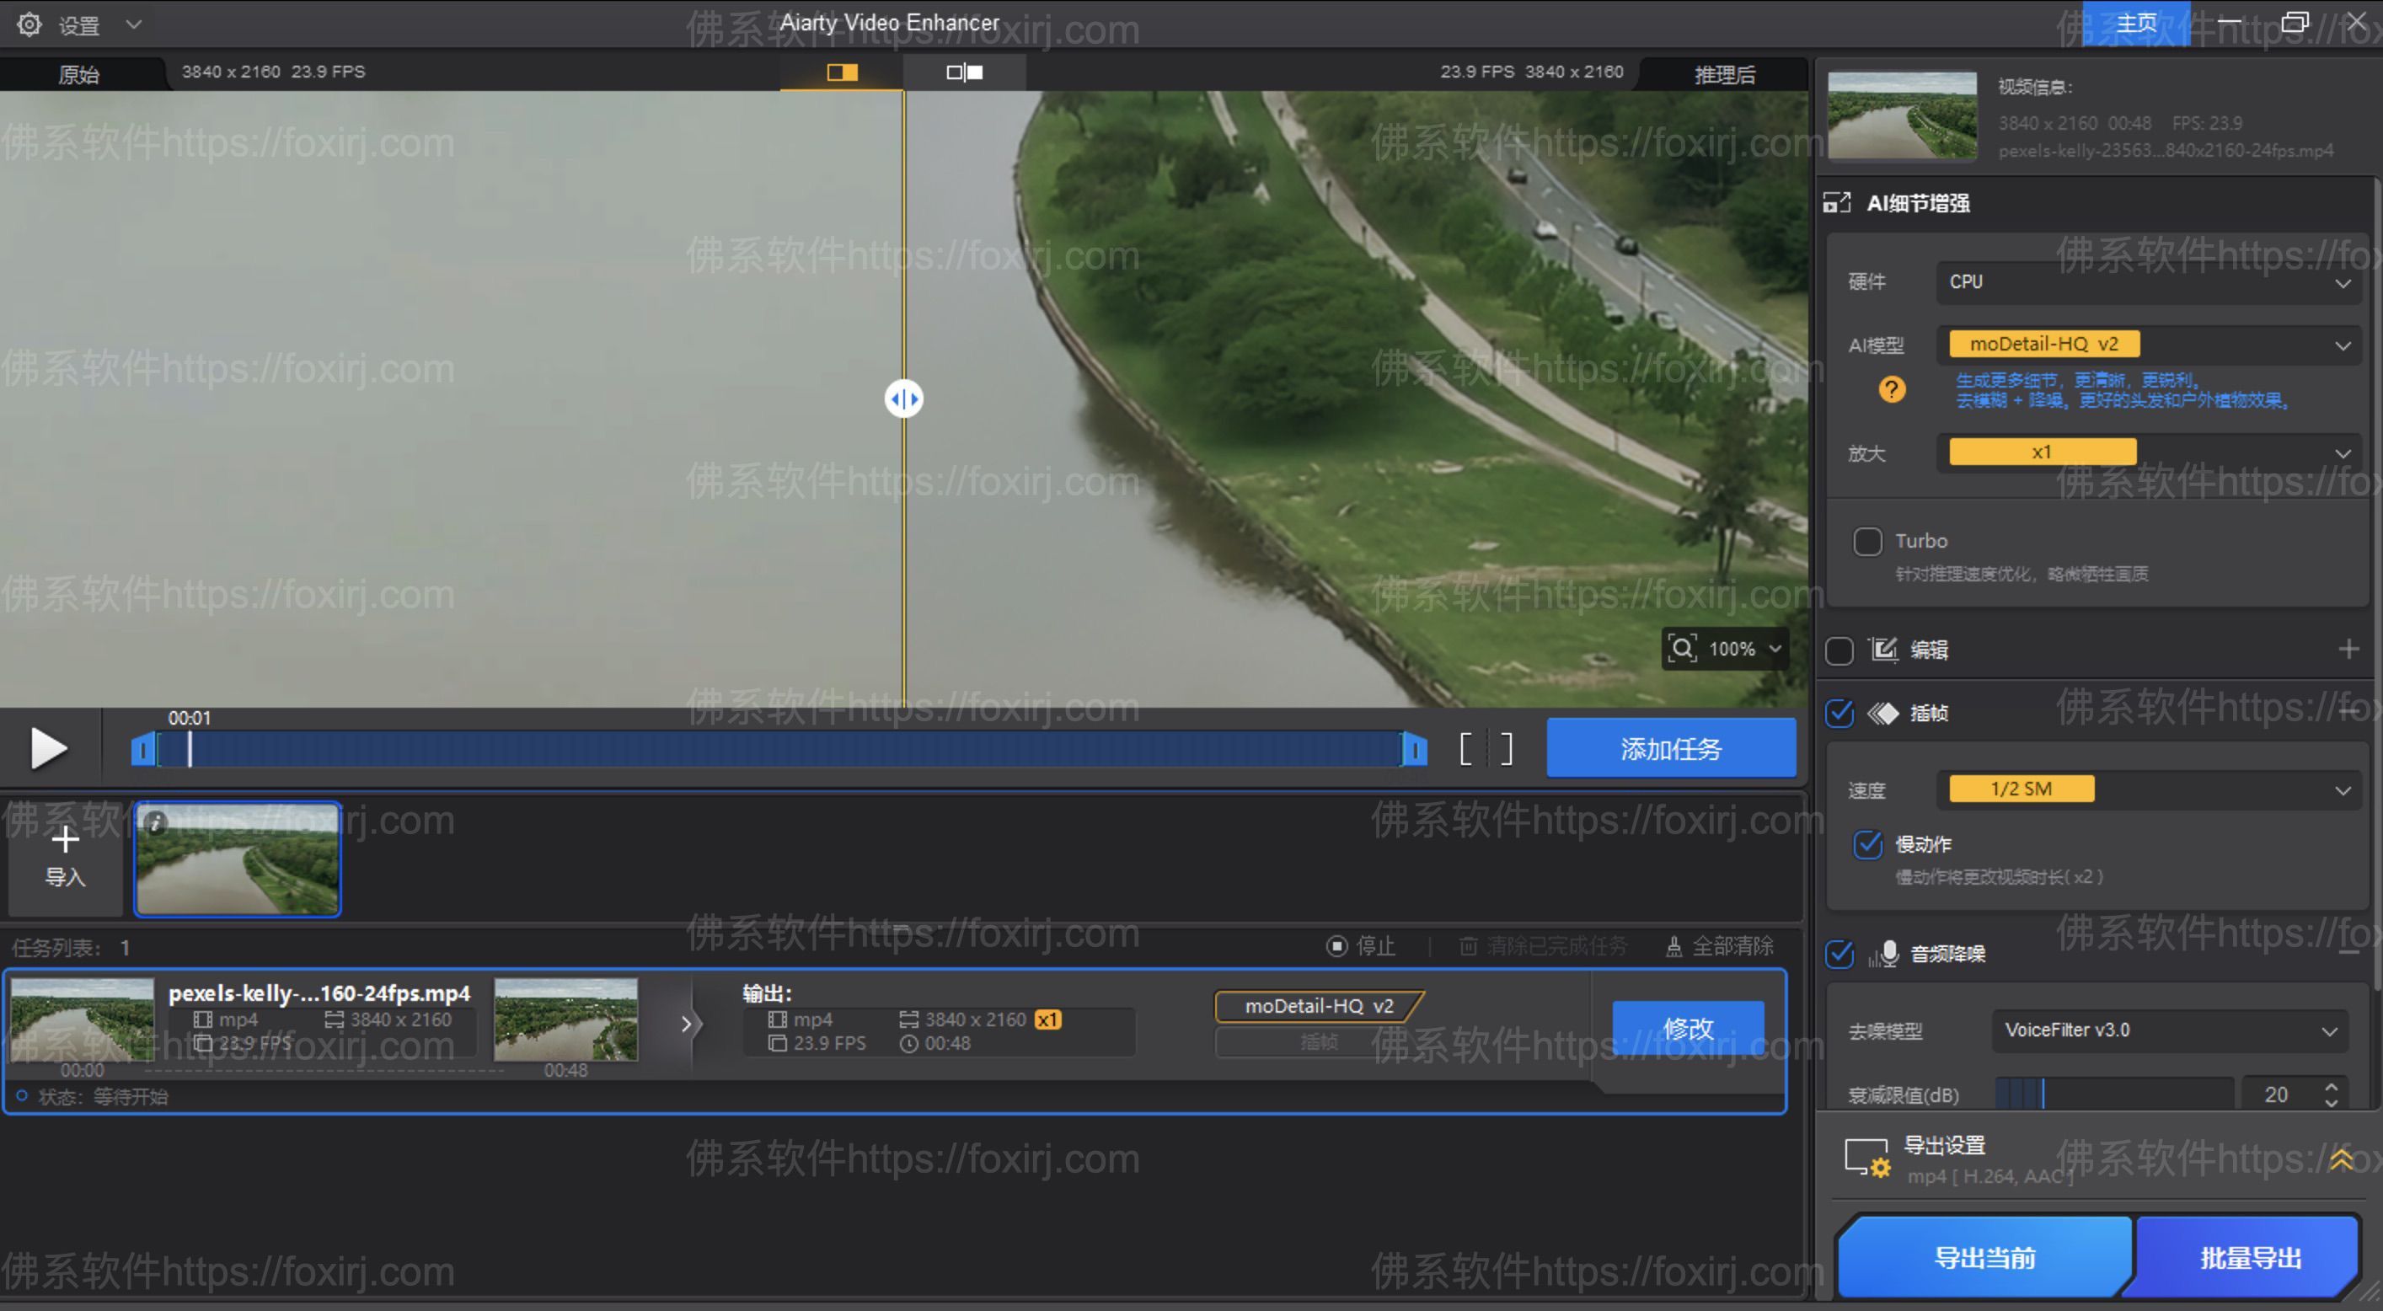Click the AI细节增强 panel icon

[1838, 201]
